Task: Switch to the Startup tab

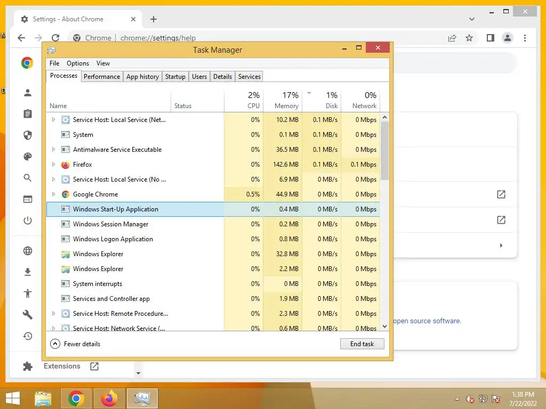Action: tap(175, 77)
